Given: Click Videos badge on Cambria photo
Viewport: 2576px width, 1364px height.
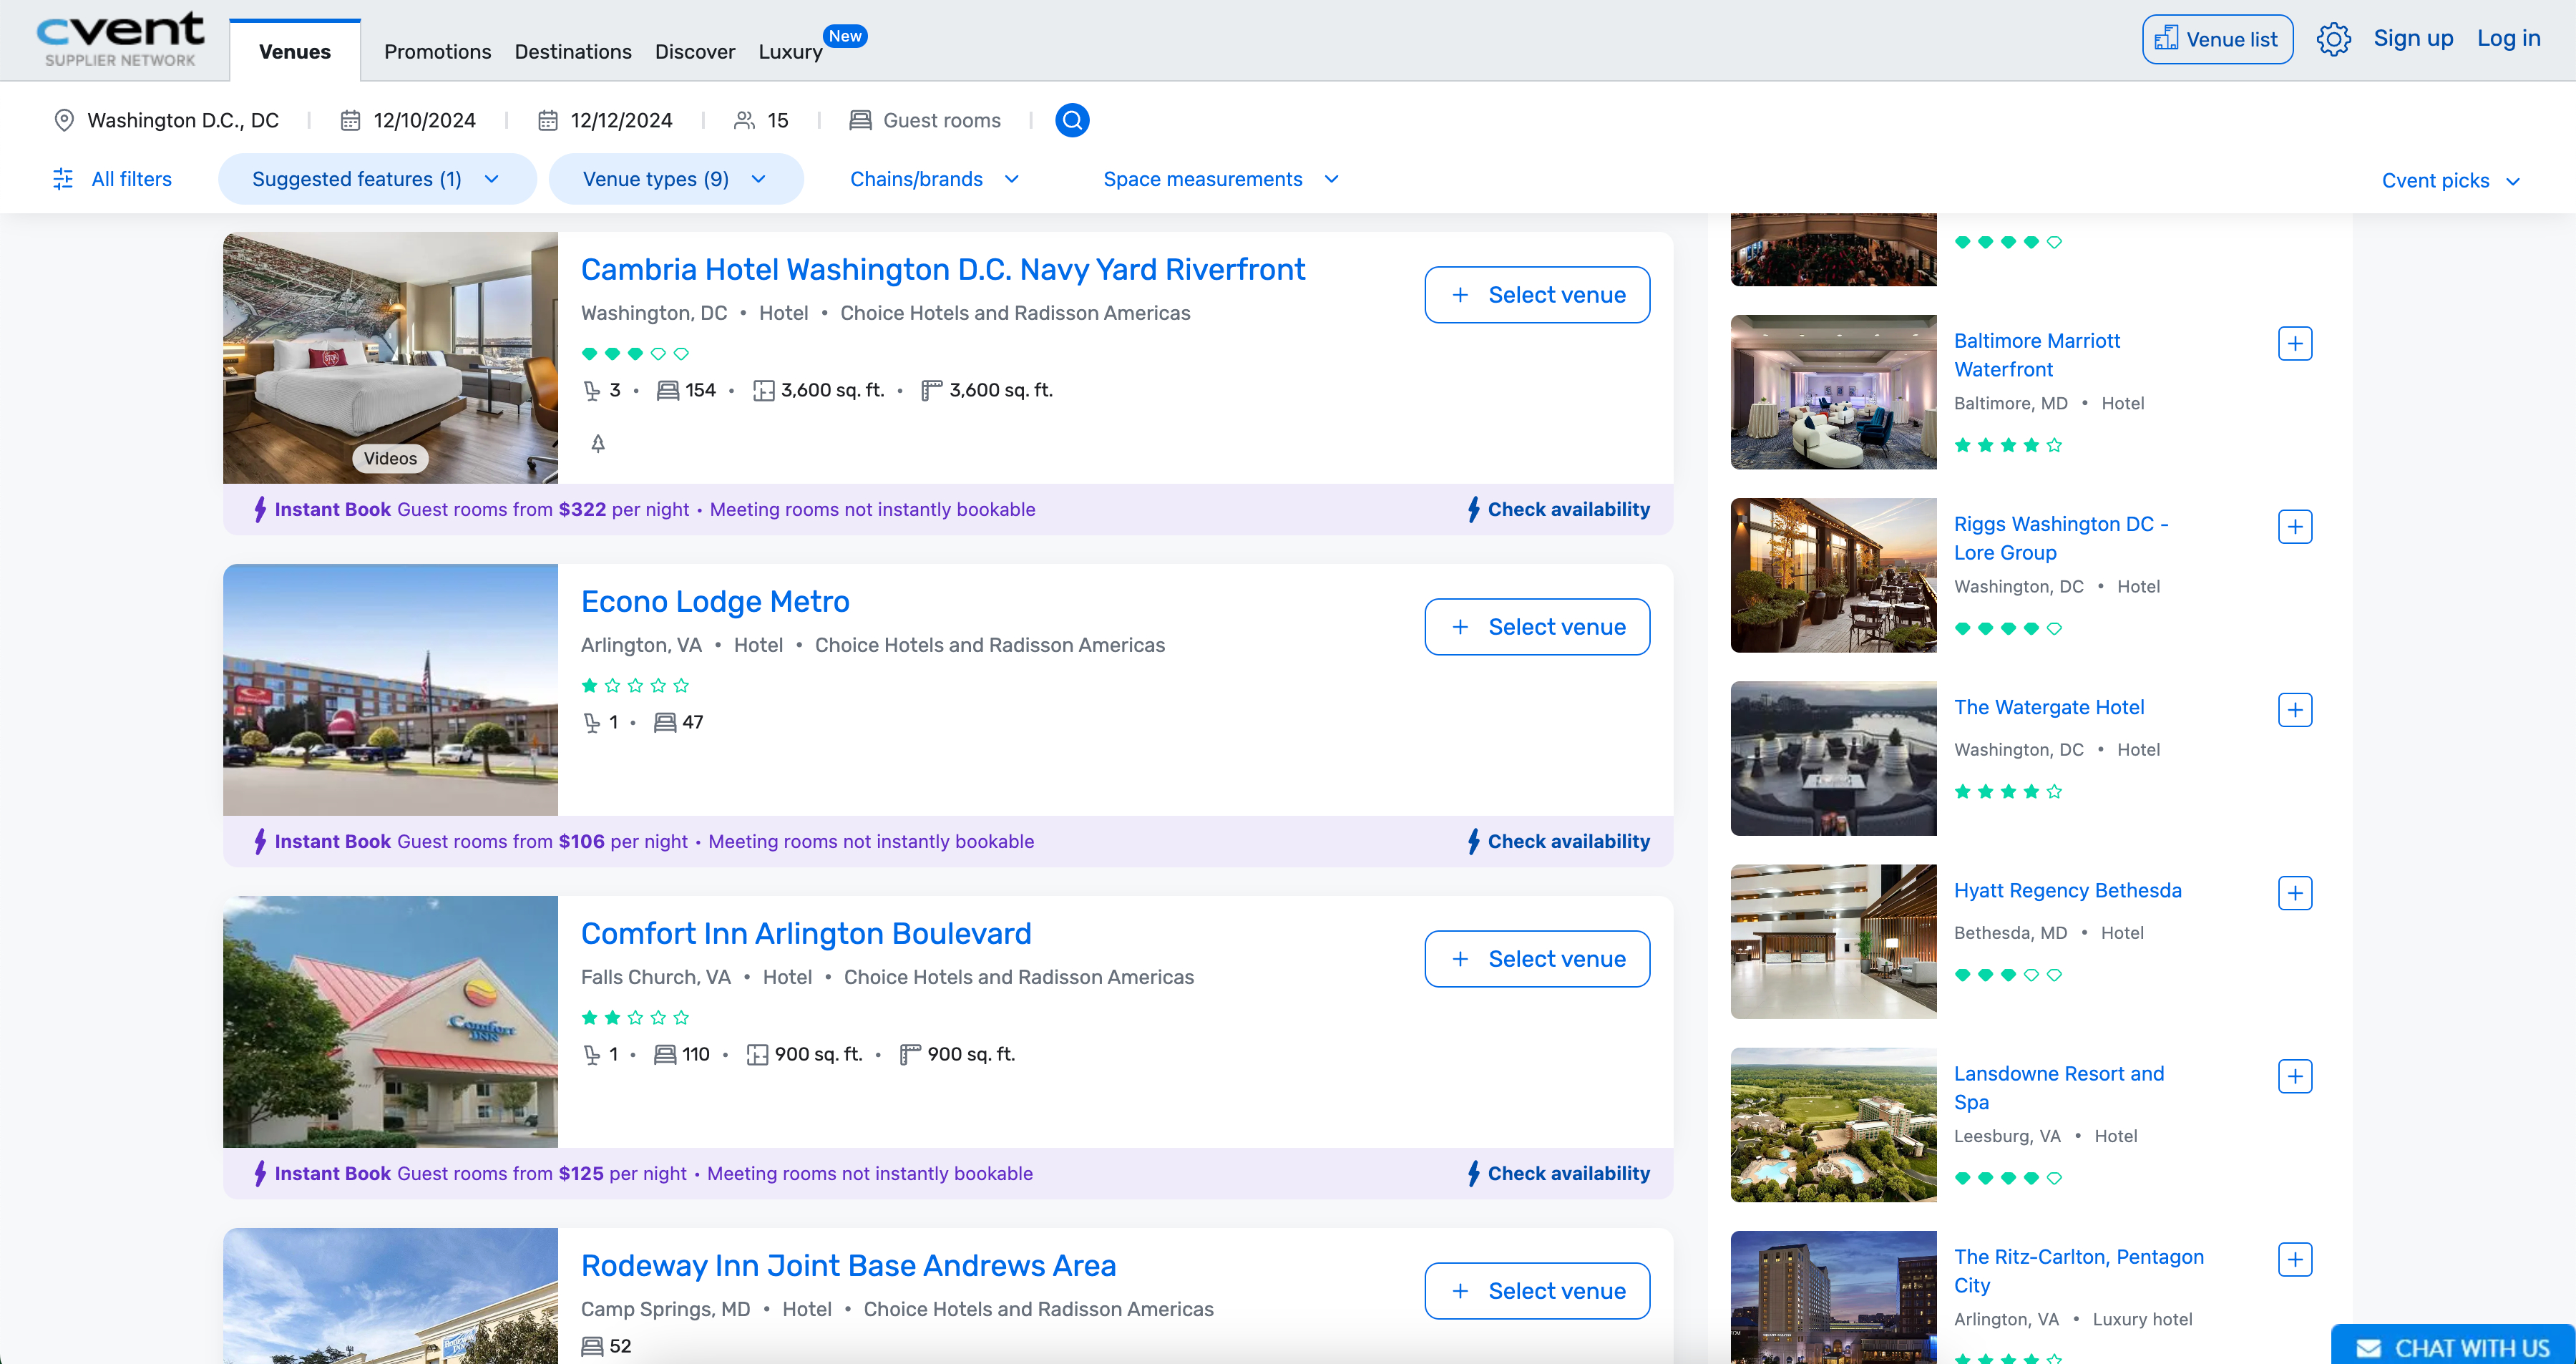Looking at the screenshot, I should click(x=390, y=458).
